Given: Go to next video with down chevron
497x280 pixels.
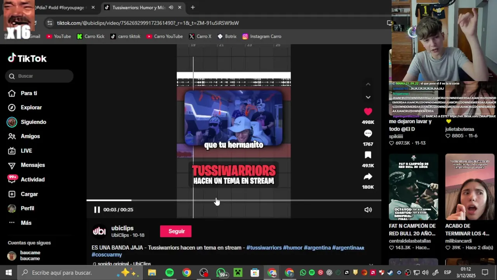Looking at the screenshot, I should pyautogui.click(x=368, y=97).
